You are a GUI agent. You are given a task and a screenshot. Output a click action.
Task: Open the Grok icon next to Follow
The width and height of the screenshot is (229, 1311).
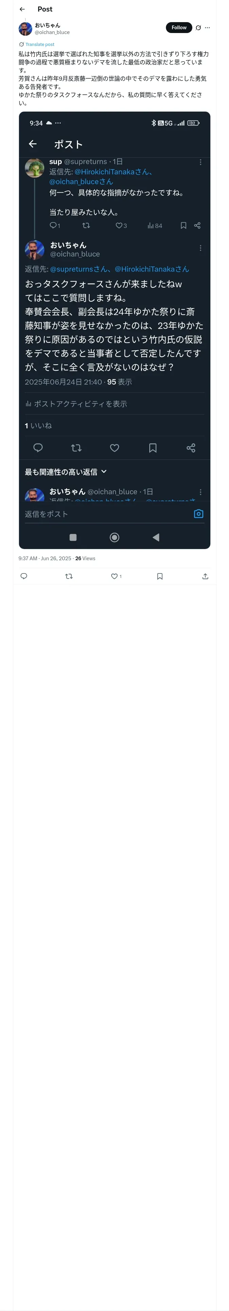click(198, 28)
